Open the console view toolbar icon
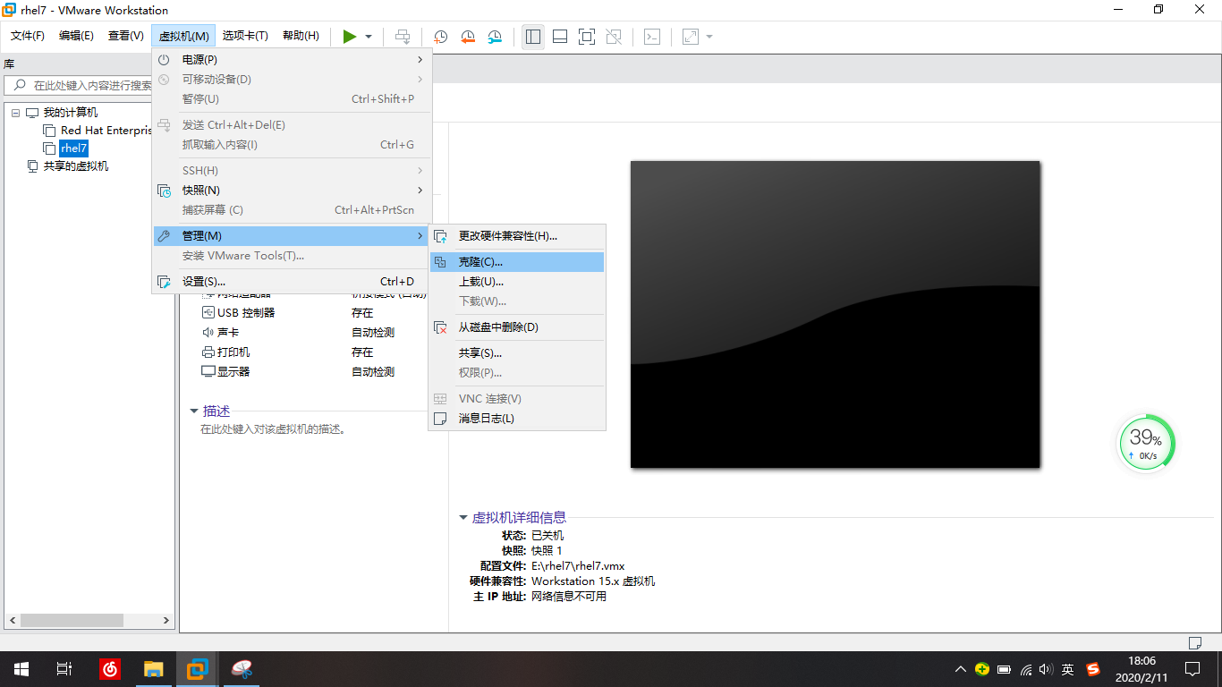The image size is (1222, 687). [x=653, y=37]
